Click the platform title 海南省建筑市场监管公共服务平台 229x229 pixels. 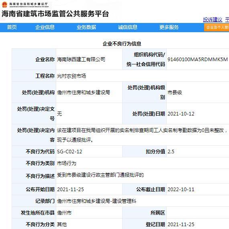click(x=55, y=14)
